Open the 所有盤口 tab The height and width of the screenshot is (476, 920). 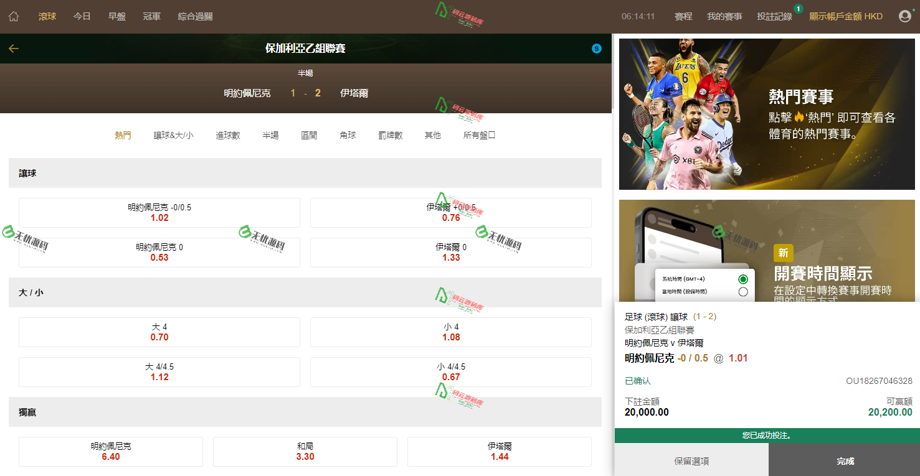(x=478, y=134)
